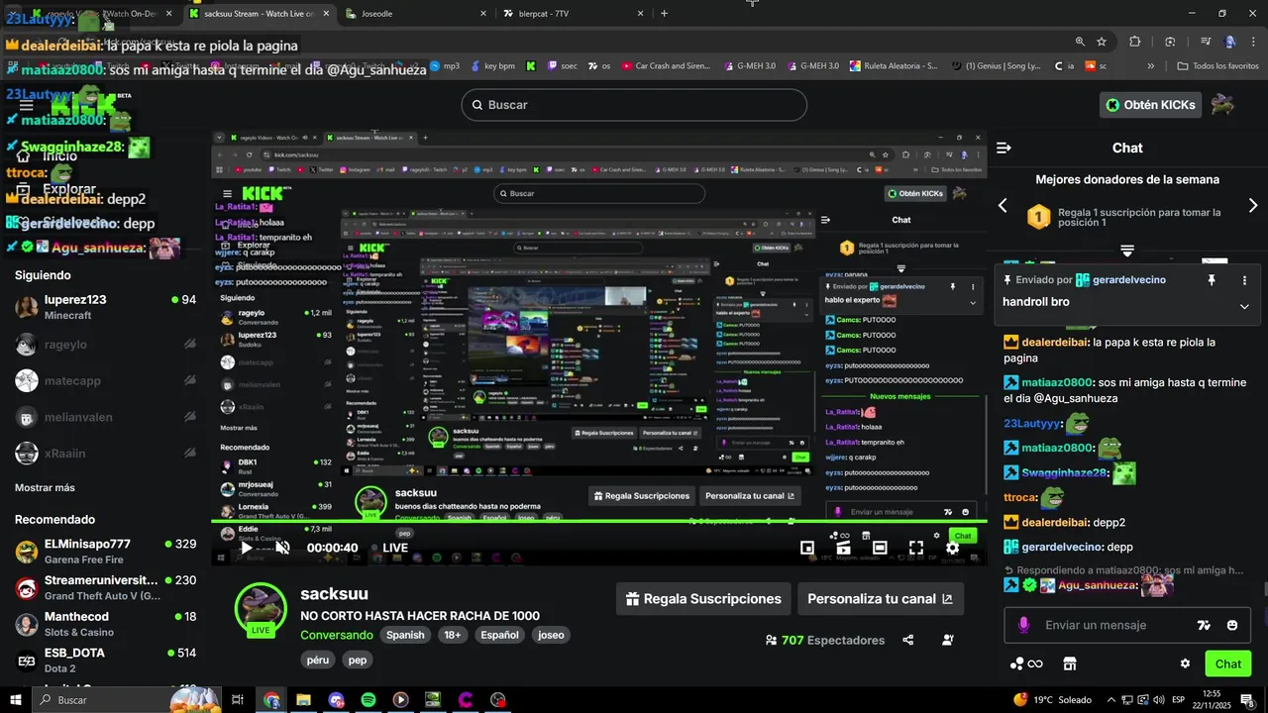The image size is (1268, 713).
Task: Collapse the chat panel with the arrow icon
Action: point(1004,148)
